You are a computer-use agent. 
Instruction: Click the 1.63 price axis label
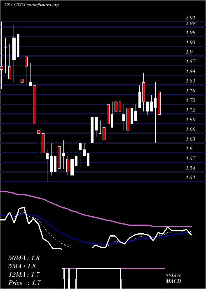(x=190, y=139)
